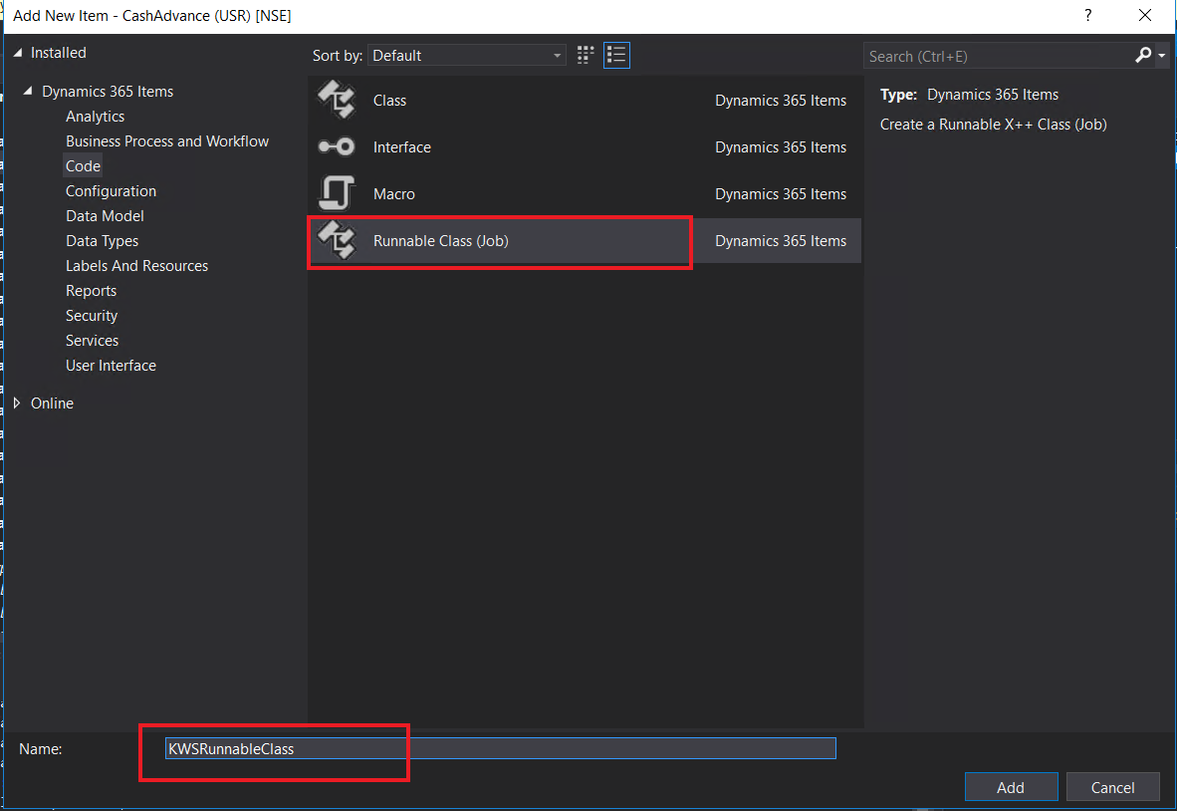Click the Macro template name text
The width and height of the screenshot is (1177, 811).
tap(394, 193)
